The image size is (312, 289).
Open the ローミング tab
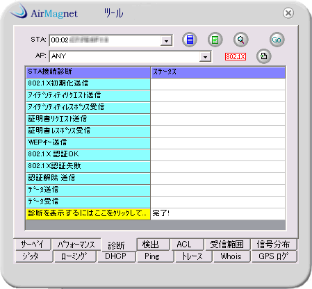(74, 256)
